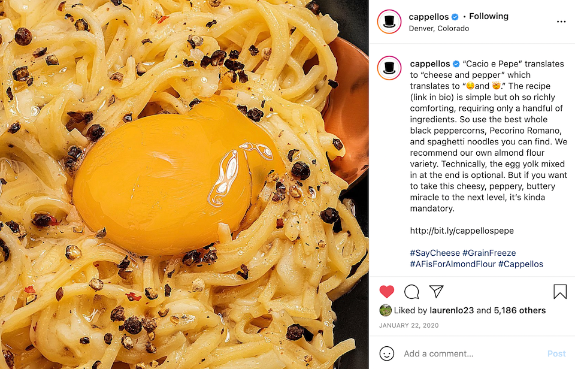Open Denver, Colorado location link

pos(439,28)
